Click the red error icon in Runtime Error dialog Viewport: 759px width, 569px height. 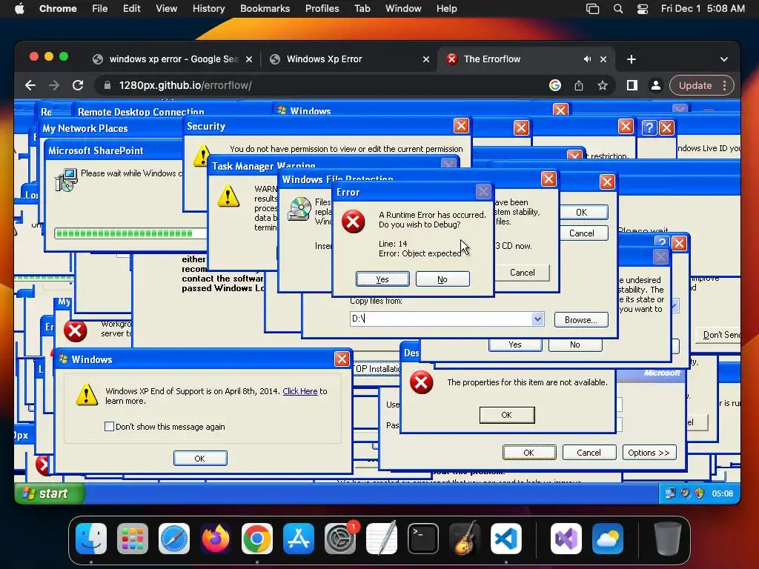click(x=354, y=222)
